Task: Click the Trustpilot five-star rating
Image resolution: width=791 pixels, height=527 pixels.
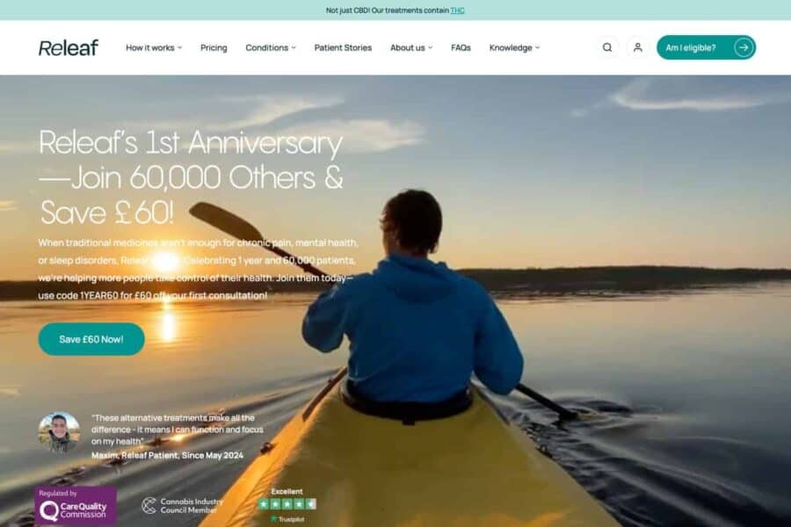Action: (287, 504)
